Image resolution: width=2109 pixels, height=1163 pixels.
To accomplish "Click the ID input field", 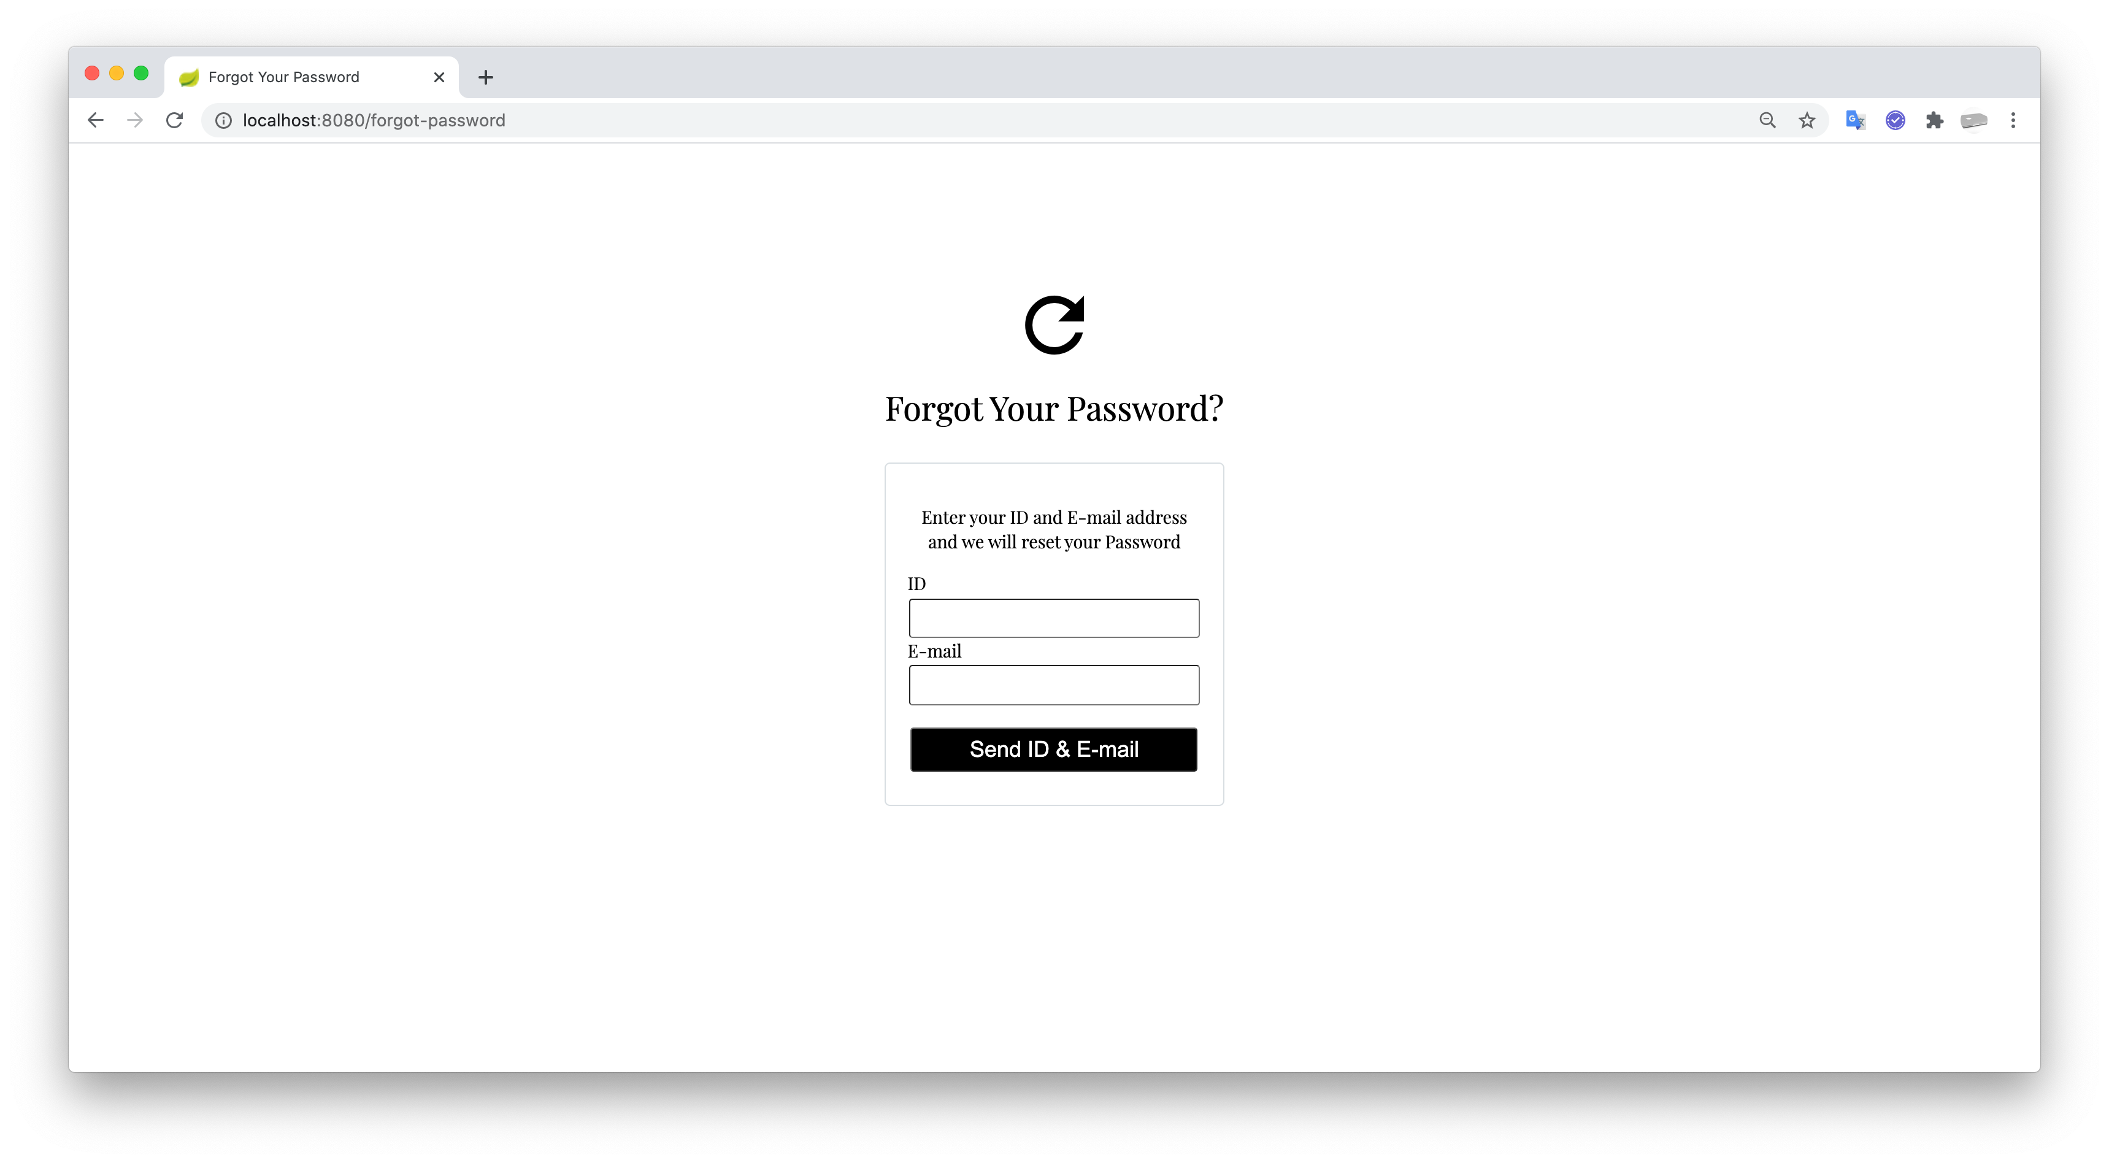I will (x=1054, y=617).
